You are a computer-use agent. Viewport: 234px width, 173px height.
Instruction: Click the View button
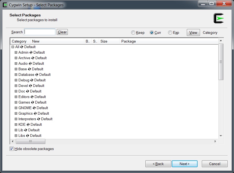point(193,32)
